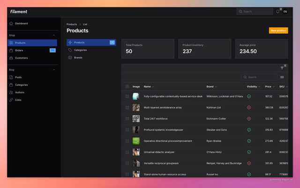Select checkbox for Profound systemic knowledgeuser

pos(127,130)
